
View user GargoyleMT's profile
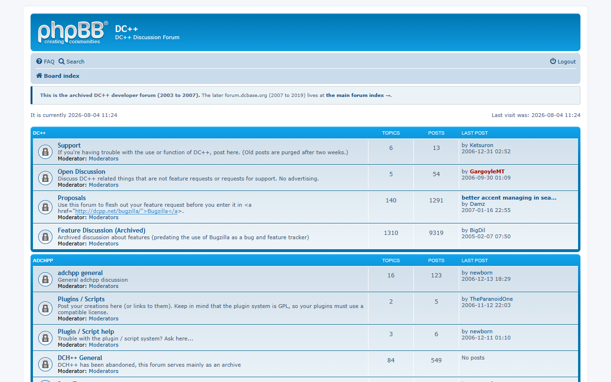487,171
